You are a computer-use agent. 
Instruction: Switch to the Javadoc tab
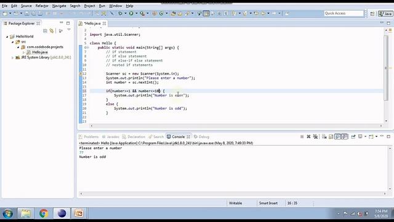(x=111, y=137)
